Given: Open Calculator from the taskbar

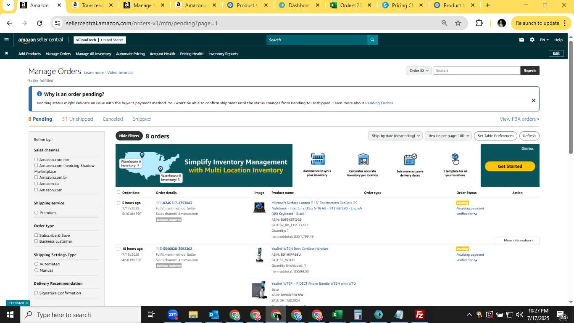Looking at the screenshot, I should tap(358, 315).
